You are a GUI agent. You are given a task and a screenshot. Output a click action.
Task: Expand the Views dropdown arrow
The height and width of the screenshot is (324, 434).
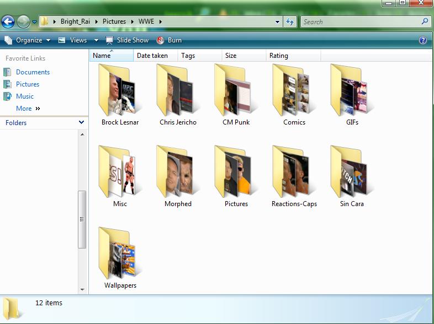pyautogui.click(x=96, y=40)
